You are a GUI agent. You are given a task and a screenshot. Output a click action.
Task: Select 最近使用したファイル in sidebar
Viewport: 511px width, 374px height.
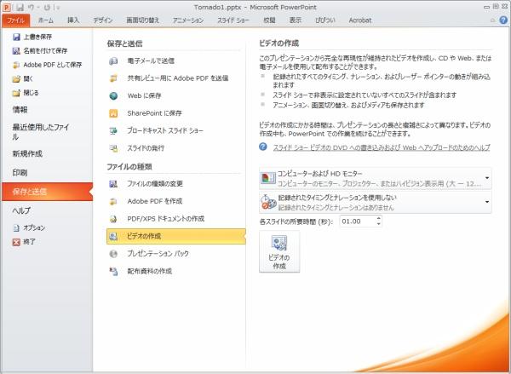tap(41, 132)
